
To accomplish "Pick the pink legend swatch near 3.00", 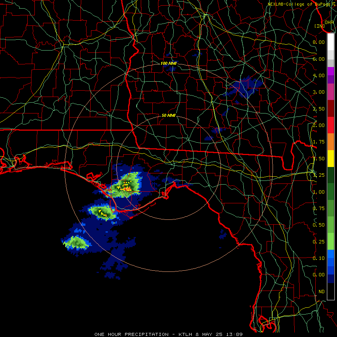I will point(331,92).
